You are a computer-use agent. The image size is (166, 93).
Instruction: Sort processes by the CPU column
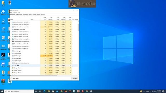pos(44,18)
